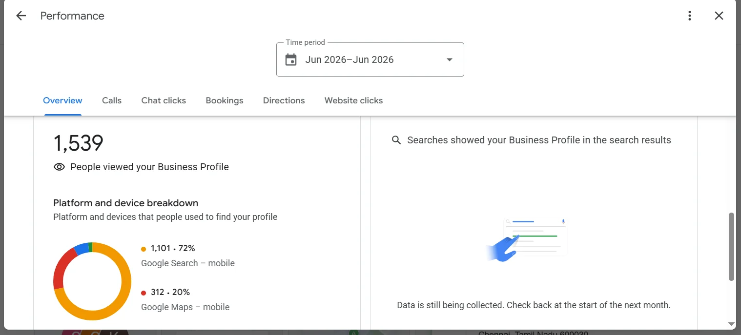Image resolution: width=741 pixels, height=335 pixels.
Task: Click the Performance dialog title
Action: point(72,16)
